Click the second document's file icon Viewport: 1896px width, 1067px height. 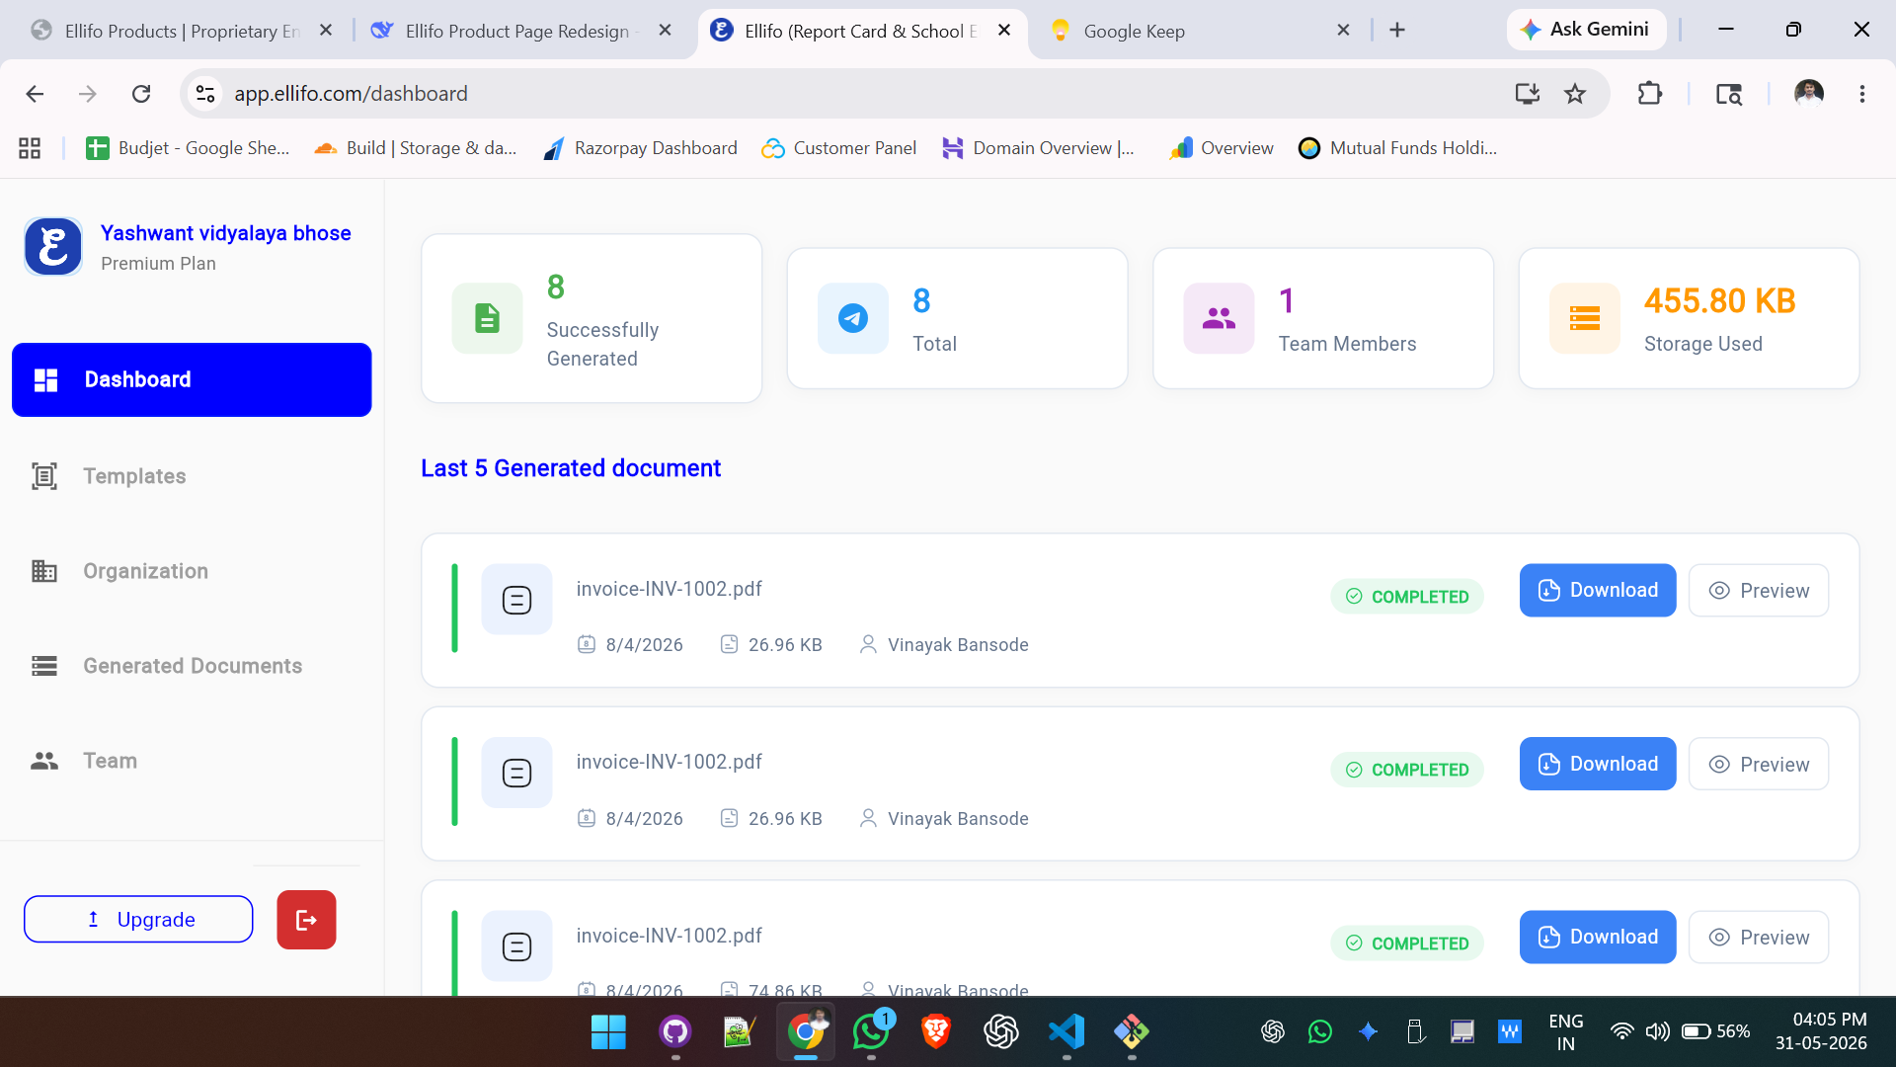516,773
